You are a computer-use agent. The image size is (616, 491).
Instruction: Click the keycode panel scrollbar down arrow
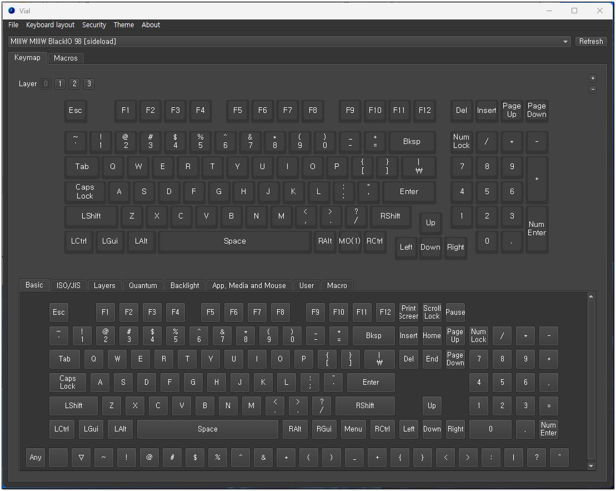click(591, 466)
